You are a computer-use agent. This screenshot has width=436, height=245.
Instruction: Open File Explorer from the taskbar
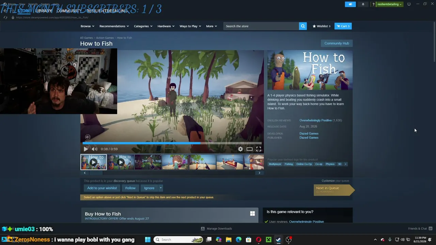point(229,240)
